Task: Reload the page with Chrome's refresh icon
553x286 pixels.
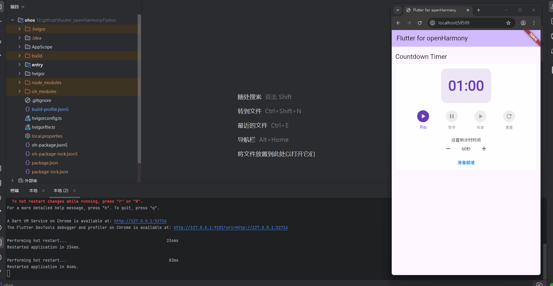Action: pos(420,23)
